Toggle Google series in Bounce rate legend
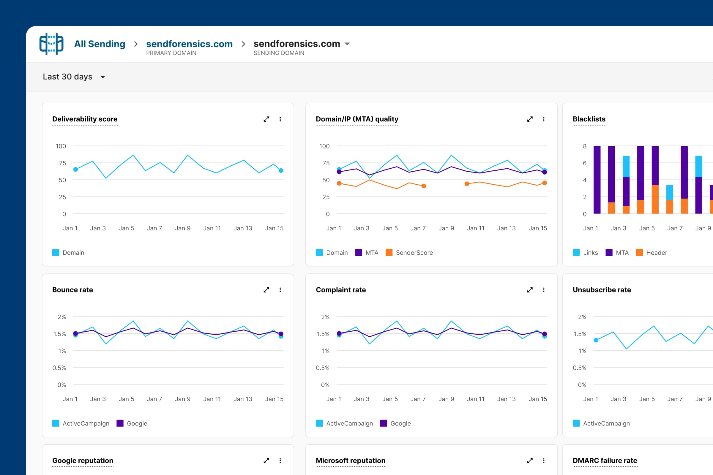This screenshot has height=475, width=713. pyautogui.click(x=137, y=423)
